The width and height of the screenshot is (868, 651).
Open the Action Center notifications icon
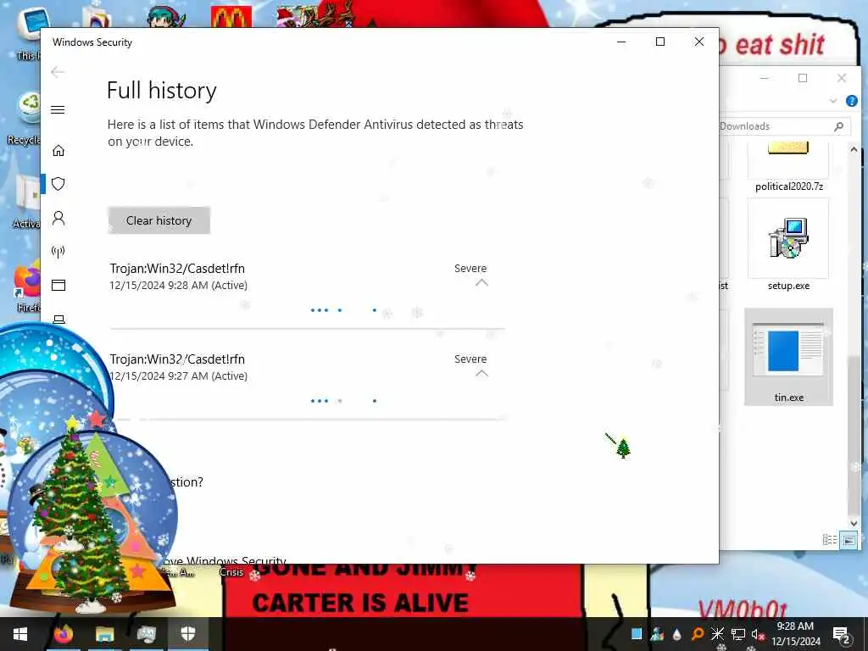point(842,634)
